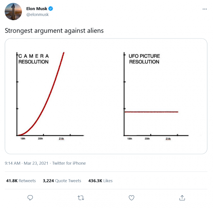Click the Camera Resolution chart title

click(x=33, y=59)
